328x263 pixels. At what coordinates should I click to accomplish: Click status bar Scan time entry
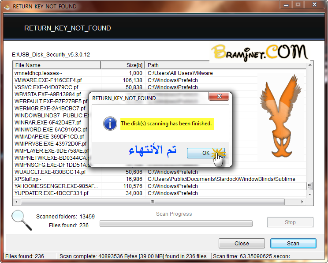click(251, 256)
